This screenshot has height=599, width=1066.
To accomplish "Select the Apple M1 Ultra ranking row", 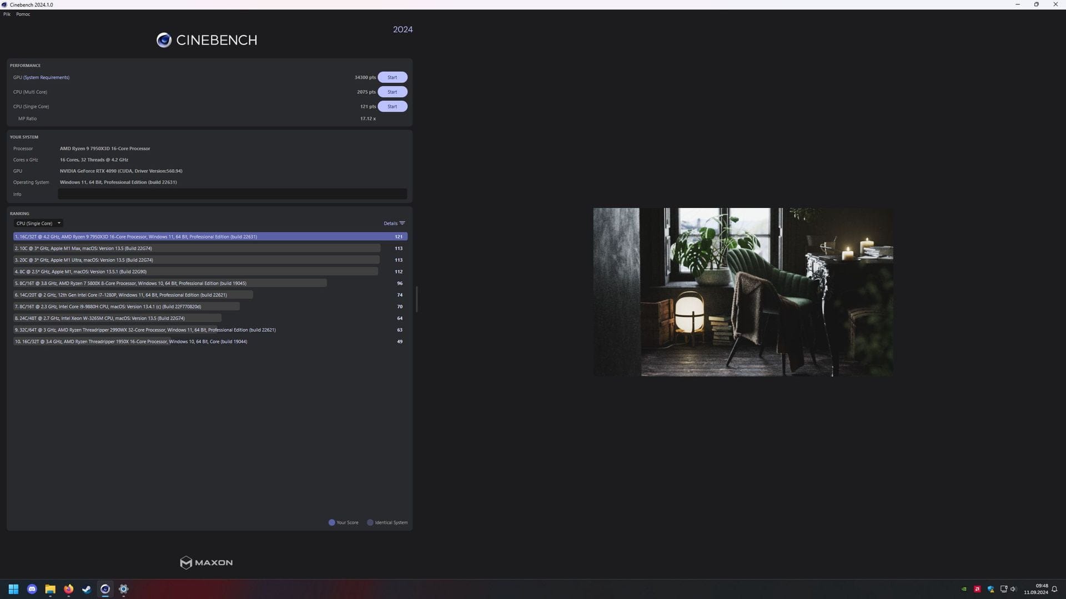I will click(x=210, y=260).
